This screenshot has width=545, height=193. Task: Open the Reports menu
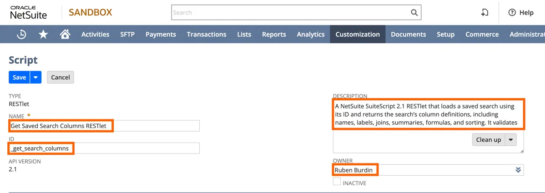tap(274, 35)
